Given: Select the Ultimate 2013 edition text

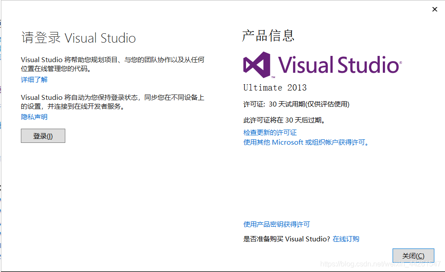Looking at the screenshot, I should (x=275, y=88).
